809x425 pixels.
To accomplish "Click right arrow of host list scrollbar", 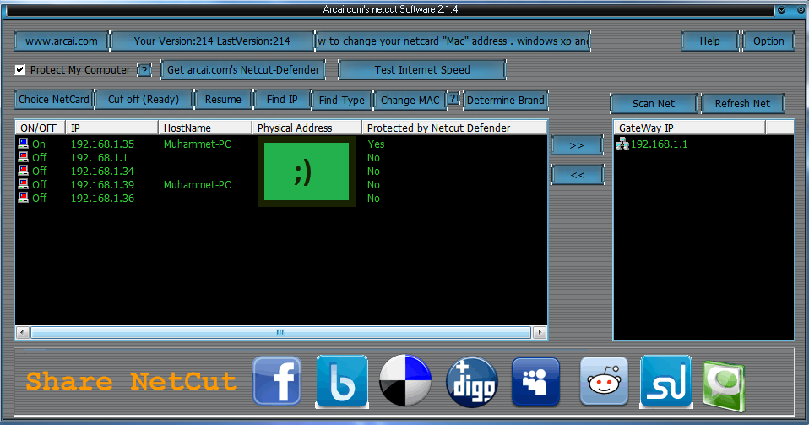I will (x=539, y=332).
